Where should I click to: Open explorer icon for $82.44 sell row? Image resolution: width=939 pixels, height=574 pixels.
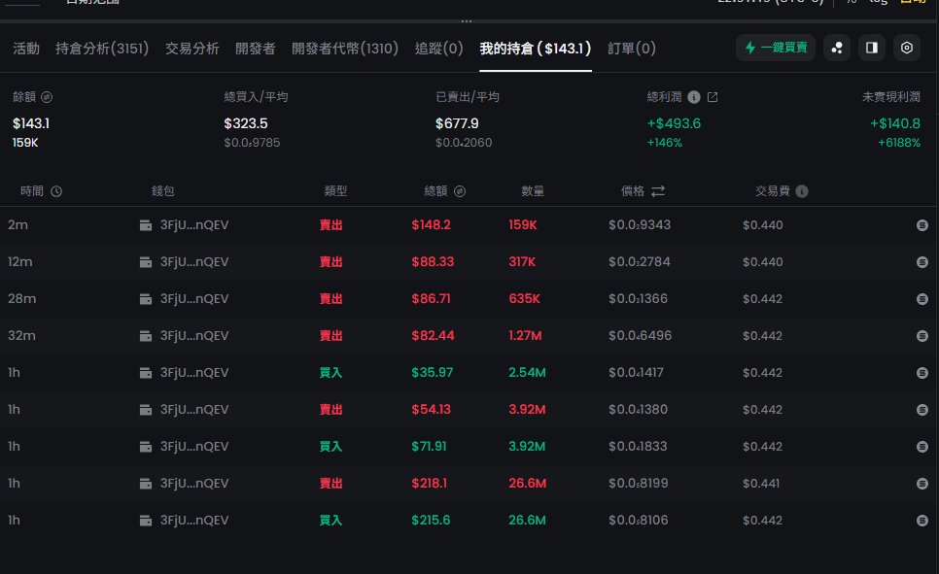(922, 336)
